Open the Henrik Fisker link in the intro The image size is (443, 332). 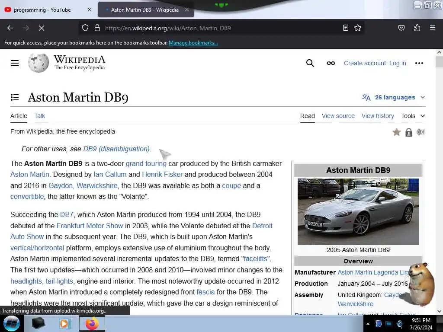(x=162, y=175)
